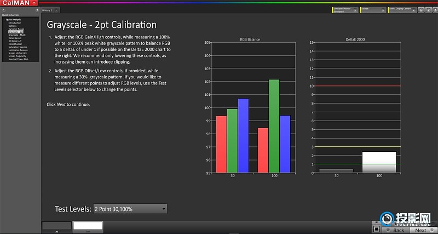This screenshot has height=234, width=438.
Task: Add a new history tab
Action: coord(56,10)
